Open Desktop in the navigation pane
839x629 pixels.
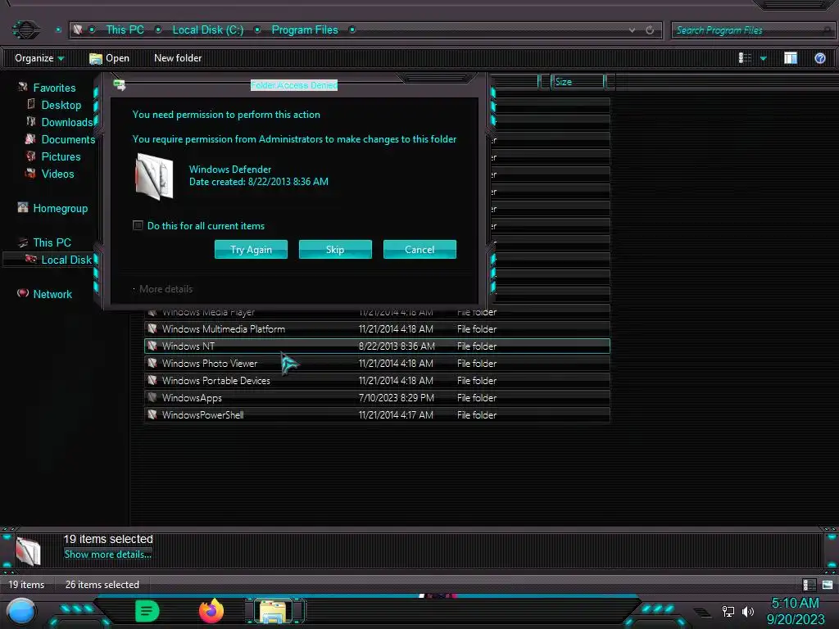61,105
